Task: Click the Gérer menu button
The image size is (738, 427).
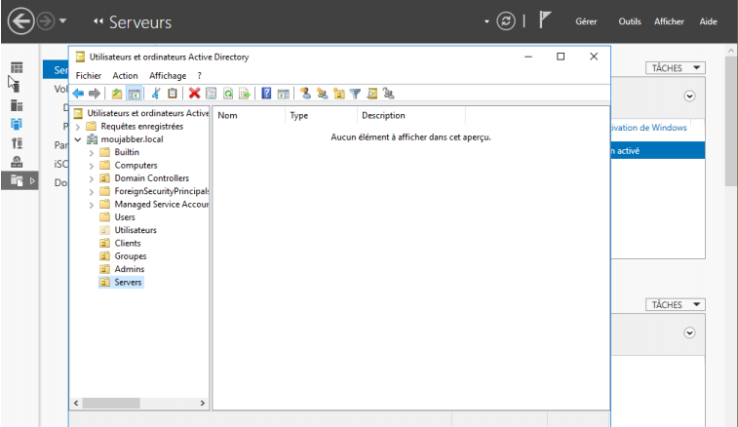Action: [586, 21]
